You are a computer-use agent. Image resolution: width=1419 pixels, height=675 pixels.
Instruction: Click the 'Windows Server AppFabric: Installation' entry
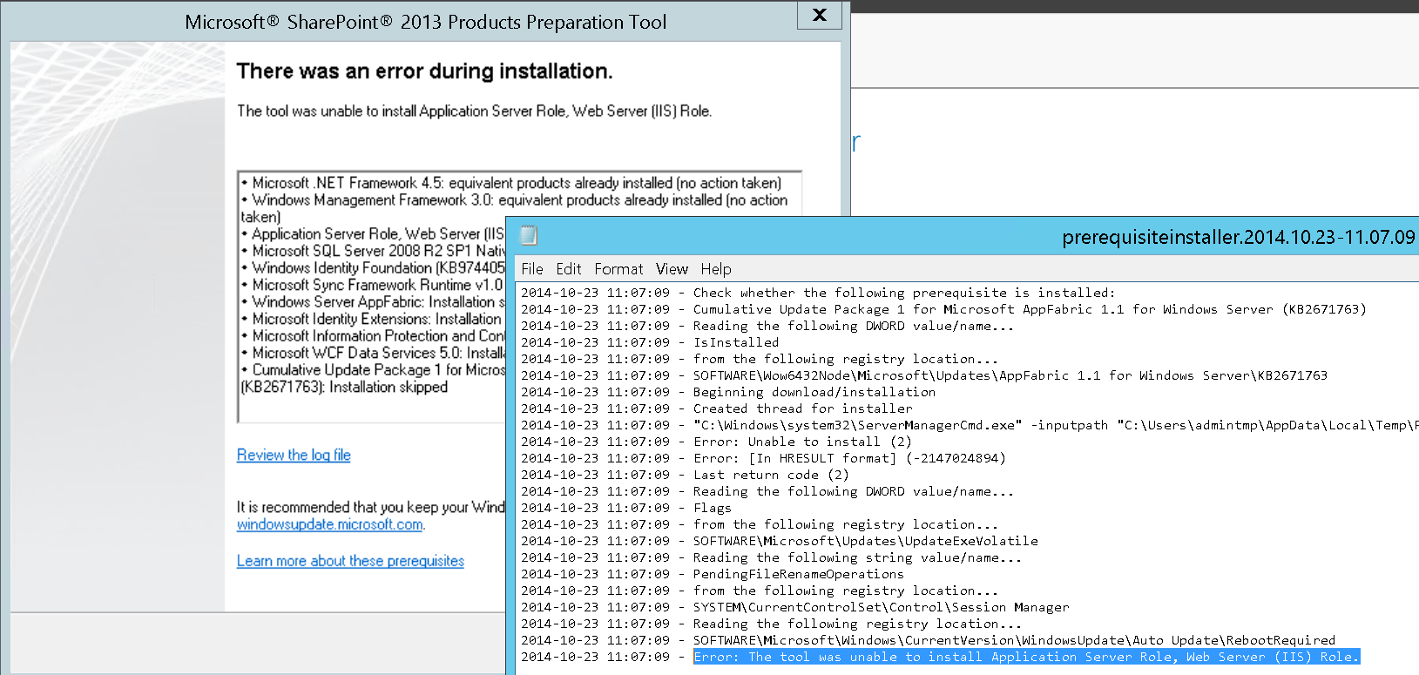click(x=373, y=301)
